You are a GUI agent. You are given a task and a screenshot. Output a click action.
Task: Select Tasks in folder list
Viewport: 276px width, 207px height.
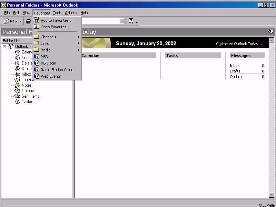click(x=27, y=101)
